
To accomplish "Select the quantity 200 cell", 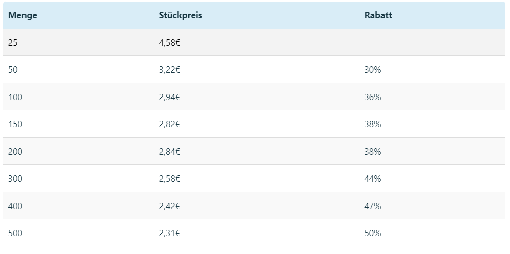I will pyautogui.click(x=15, y=151).
